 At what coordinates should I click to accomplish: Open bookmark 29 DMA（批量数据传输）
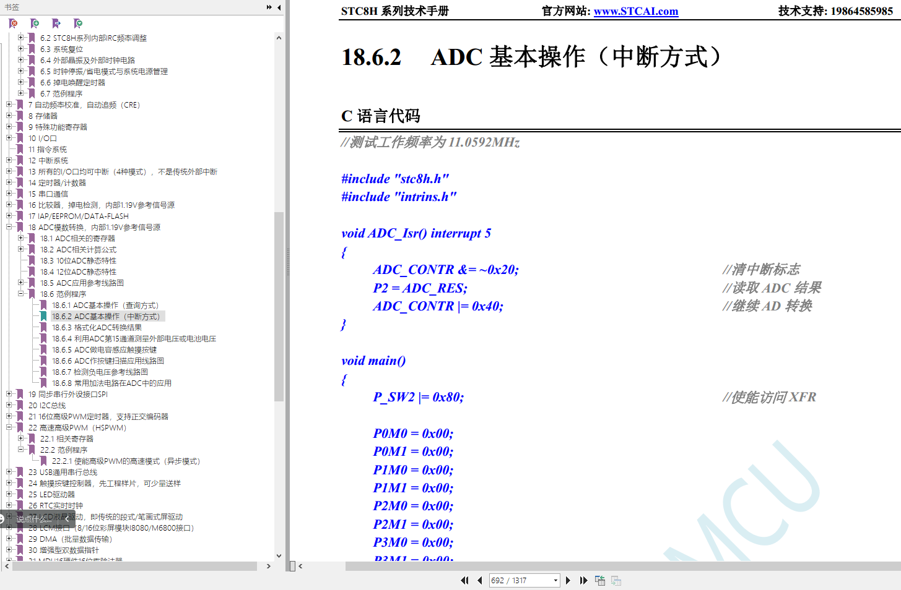70,539
